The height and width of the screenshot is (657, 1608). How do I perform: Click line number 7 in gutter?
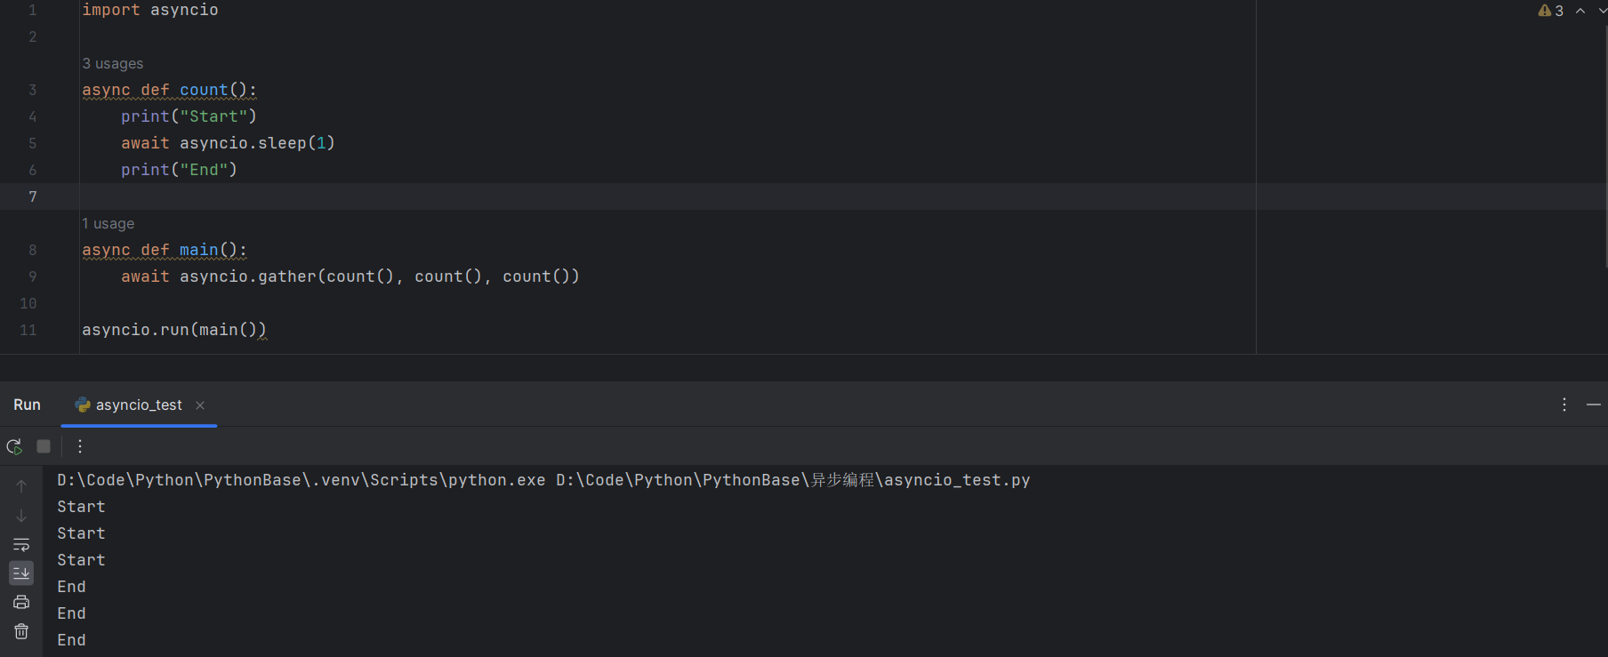(33, 196)
